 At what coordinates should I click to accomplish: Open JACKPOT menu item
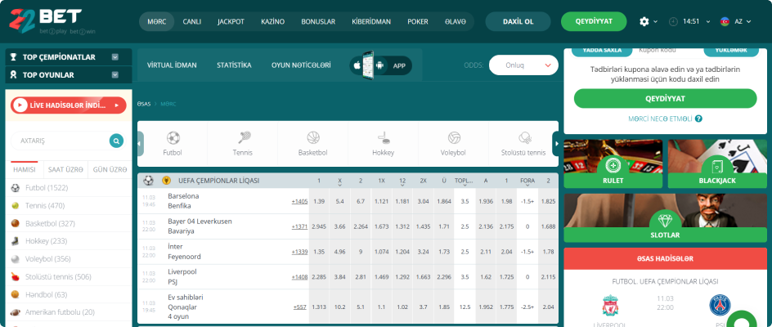click(x=231, y=22)
